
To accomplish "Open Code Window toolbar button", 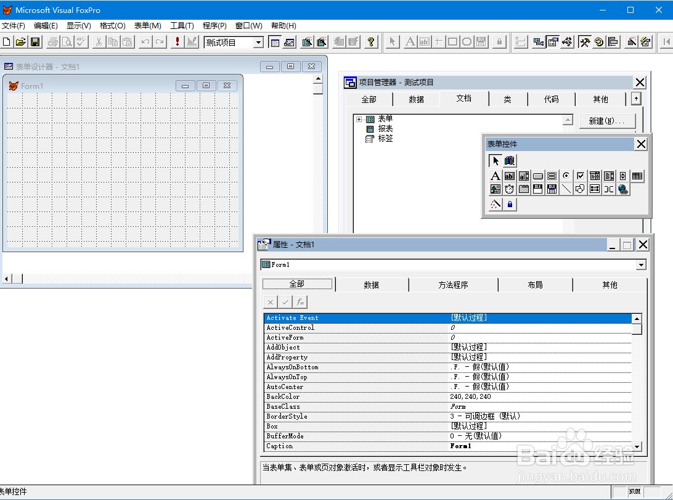I will pyautogui.click(x=568, y=42).
